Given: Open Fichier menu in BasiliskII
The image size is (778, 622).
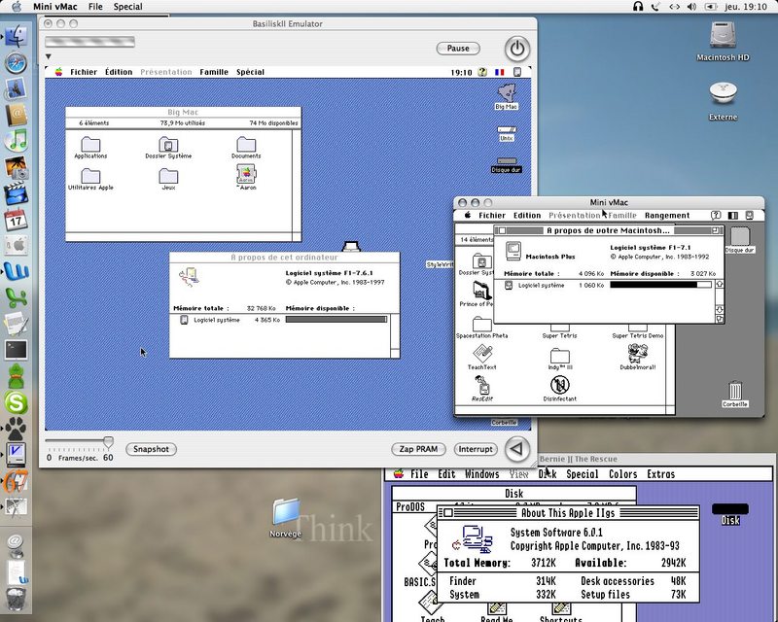Looking at the screenshot, I should point(84,72).
